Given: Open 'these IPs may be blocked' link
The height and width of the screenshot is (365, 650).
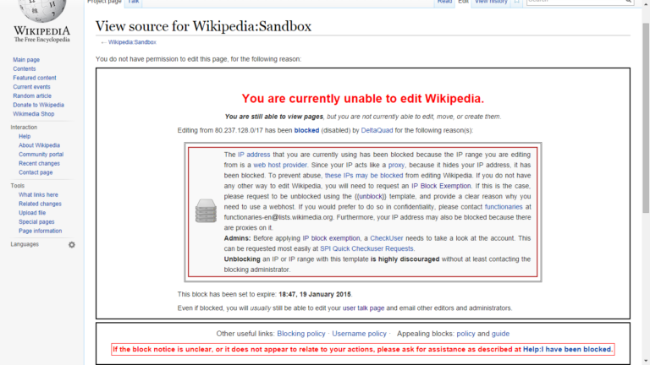Looking at the screenshot, I should click(x=364, y=176).
